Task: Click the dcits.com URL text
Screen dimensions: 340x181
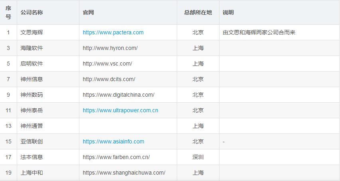Action: (x=109, y=79)
